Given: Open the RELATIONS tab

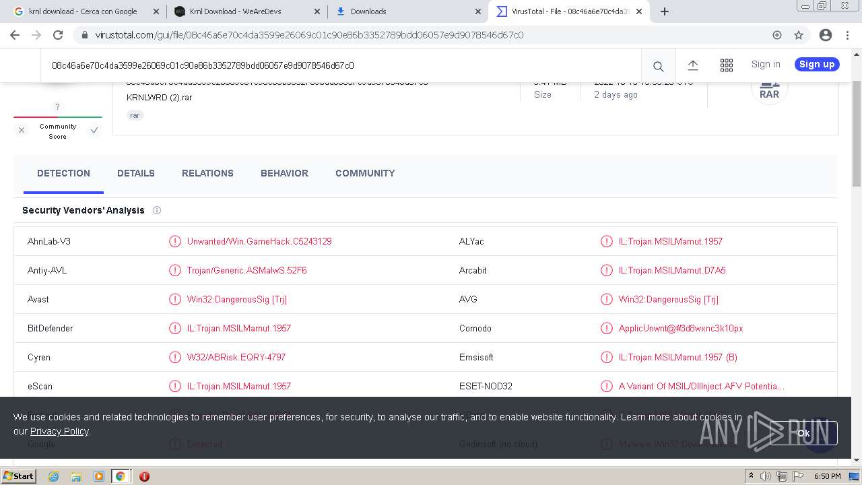Looking at the screenshot, I should pos(207,173).
